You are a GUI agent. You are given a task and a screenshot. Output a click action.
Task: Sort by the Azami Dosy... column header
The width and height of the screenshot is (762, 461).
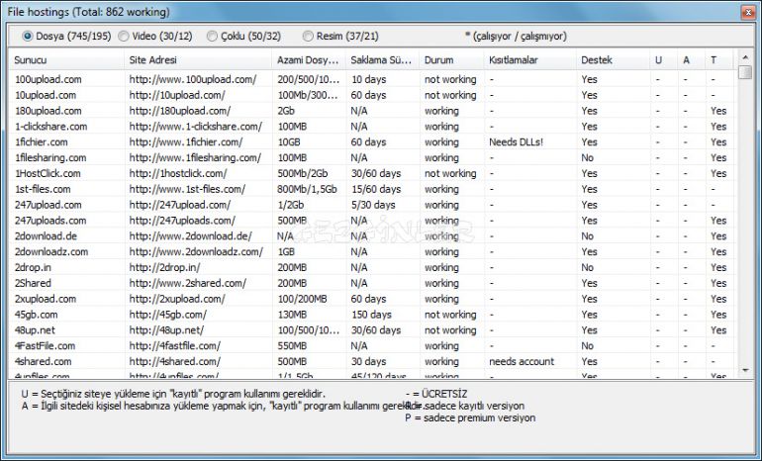pyautogui.click(x=309, y=60)
